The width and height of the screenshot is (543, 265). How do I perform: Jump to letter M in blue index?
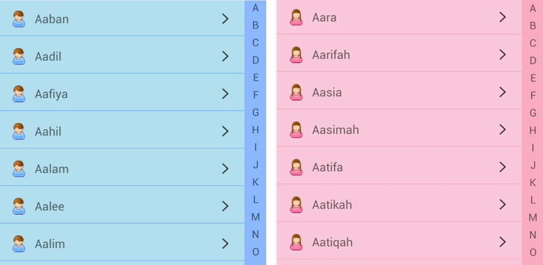click(256, 217)
